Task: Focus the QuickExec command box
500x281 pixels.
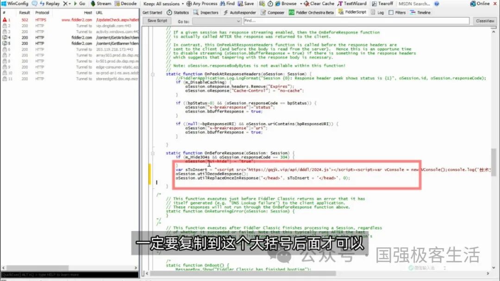Action: pyautogui.click(x=69, y=275)
